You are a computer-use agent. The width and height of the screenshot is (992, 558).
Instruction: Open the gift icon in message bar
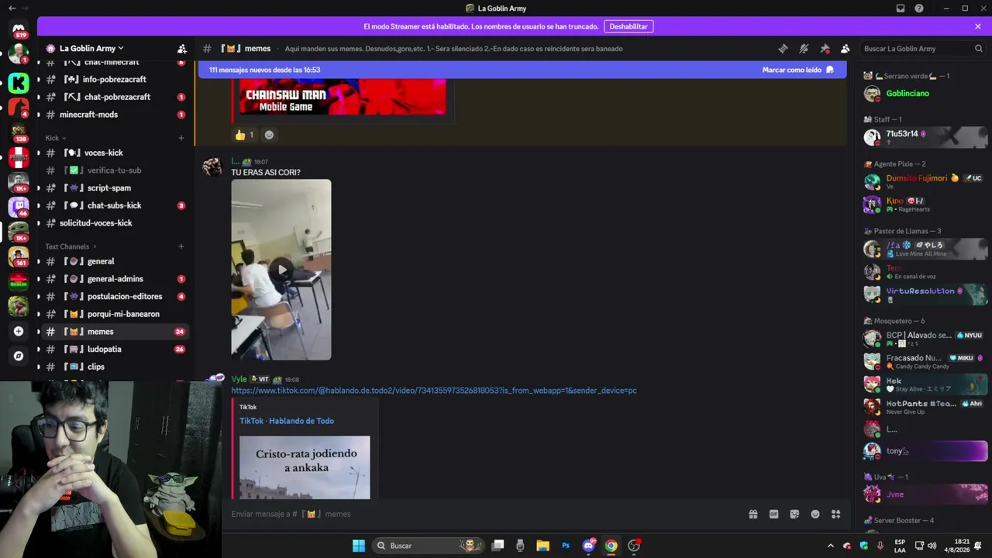(753, 514)
